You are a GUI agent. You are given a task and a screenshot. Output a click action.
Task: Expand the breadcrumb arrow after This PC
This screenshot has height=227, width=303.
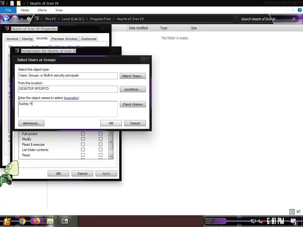59,19
